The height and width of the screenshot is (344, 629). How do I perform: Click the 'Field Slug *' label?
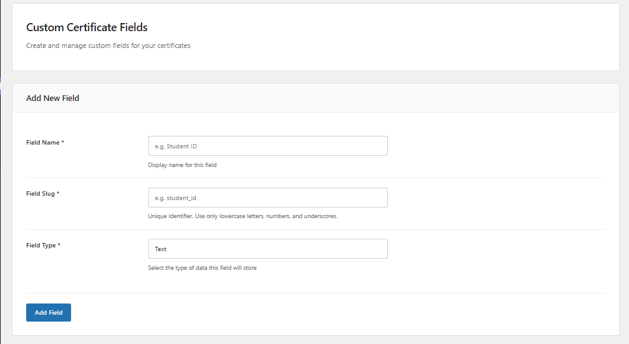tap(42, 194)
